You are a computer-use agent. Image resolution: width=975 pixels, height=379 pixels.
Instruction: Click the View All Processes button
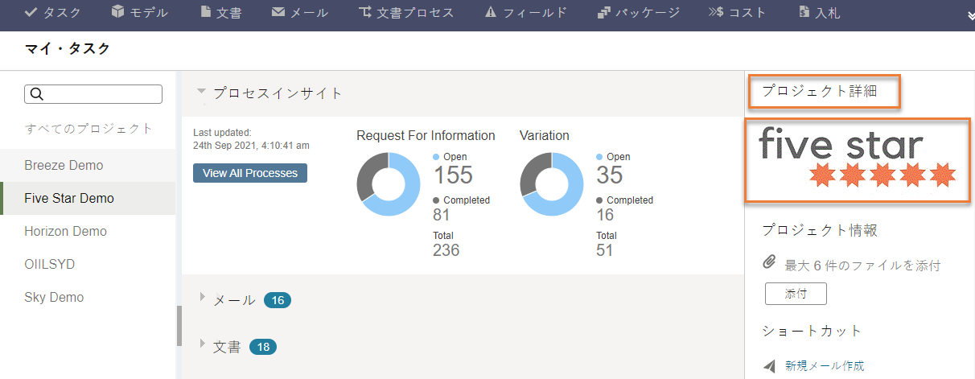[x=250, y=173]
